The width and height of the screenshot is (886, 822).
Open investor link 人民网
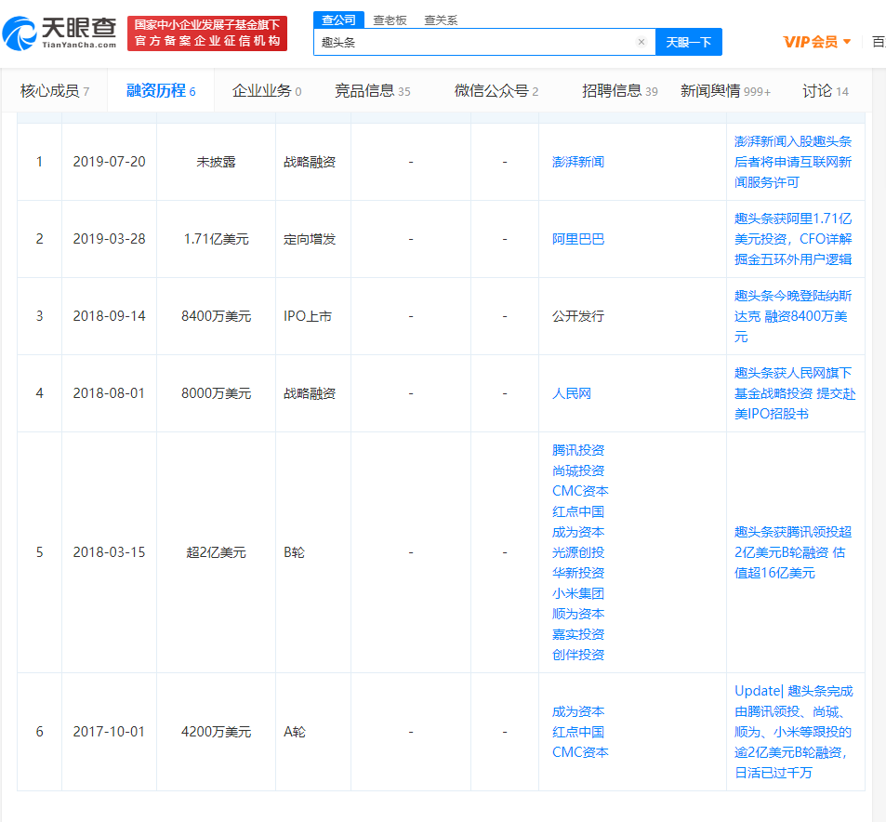click(571, 393)
